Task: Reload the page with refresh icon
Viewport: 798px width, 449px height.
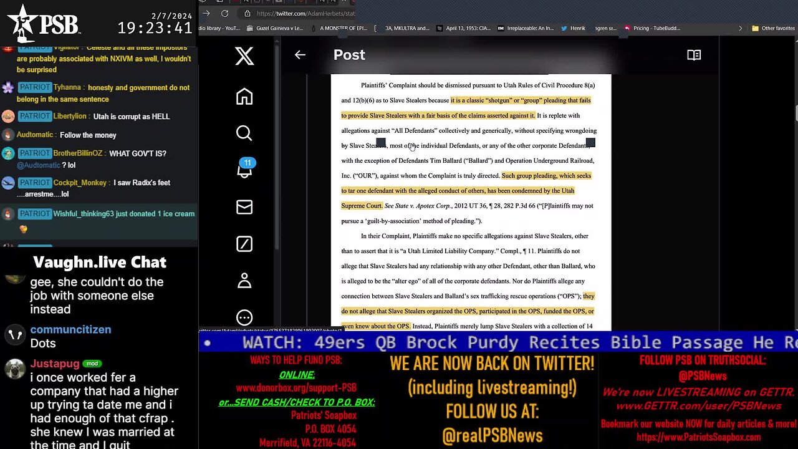Action: pos(224,13)
